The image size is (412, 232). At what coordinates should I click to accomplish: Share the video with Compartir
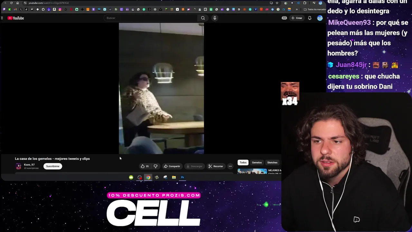(172, 166)
